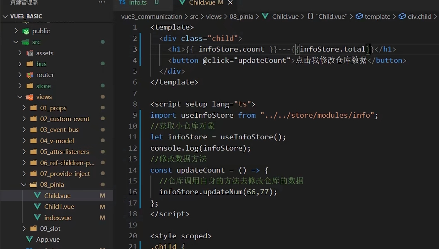The width and height of the screenshot is (439, 249).
Task: Click the views folder icon
Action: pos(30,97)
